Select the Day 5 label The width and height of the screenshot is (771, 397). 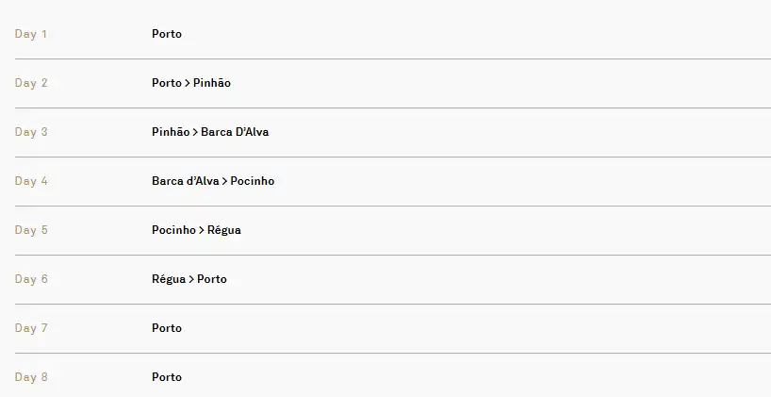(x=31, y=230)
